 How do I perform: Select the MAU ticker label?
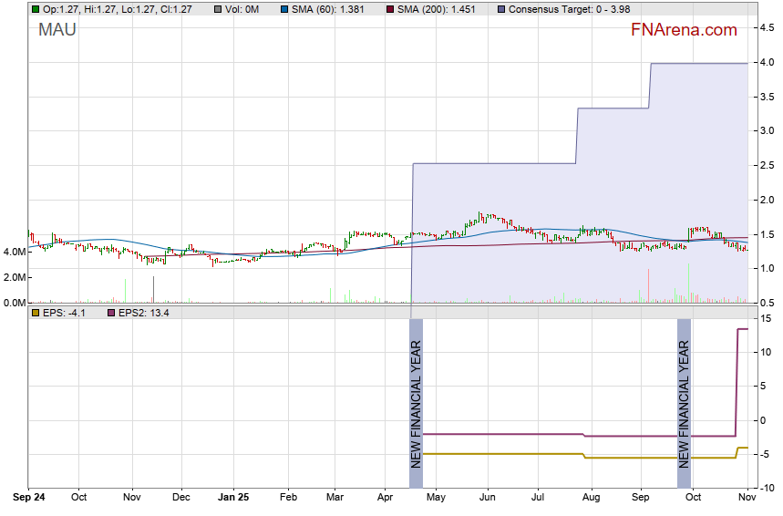pos(57,30)
